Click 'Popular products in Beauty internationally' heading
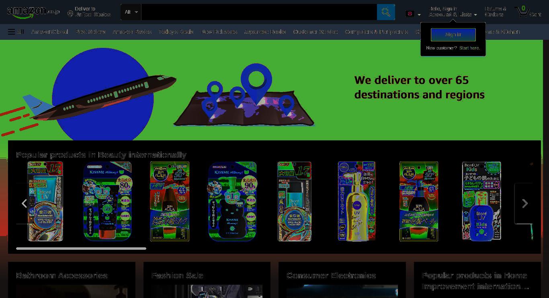The height and width of the screenshot is (298, 549). tap(101, 155)
